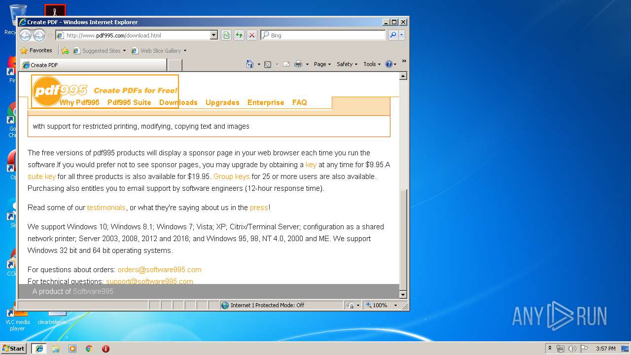Open Windows Explorer from taskbar

pos(56,348)
